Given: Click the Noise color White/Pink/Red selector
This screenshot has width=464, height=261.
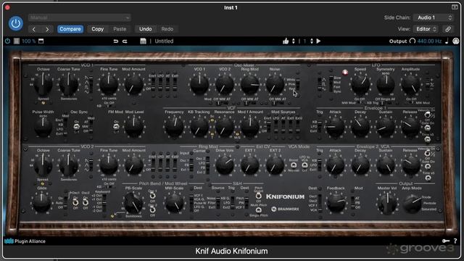Looking at the screenshot, I should point(298,84).
